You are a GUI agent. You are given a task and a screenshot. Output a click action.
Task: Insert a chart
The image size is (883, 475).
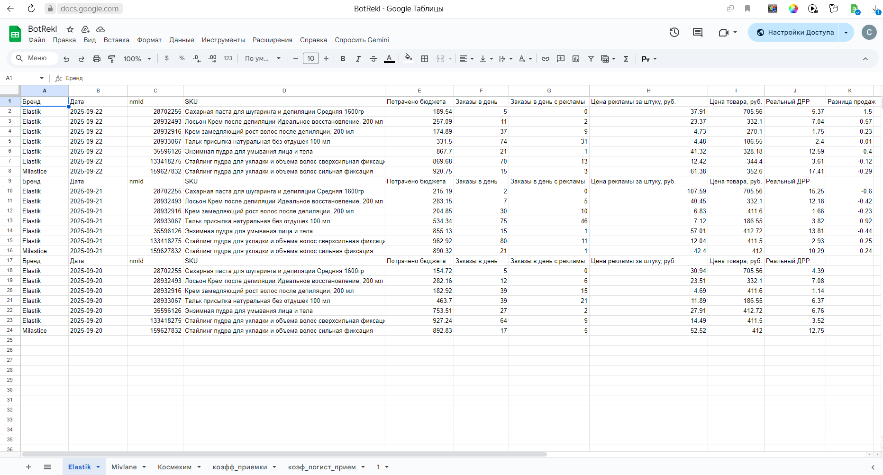tap(576, 59)
